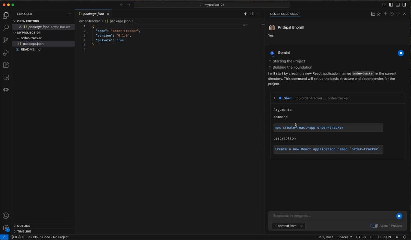
Task: Stop response button in chat input box
Action: (399, 216)
